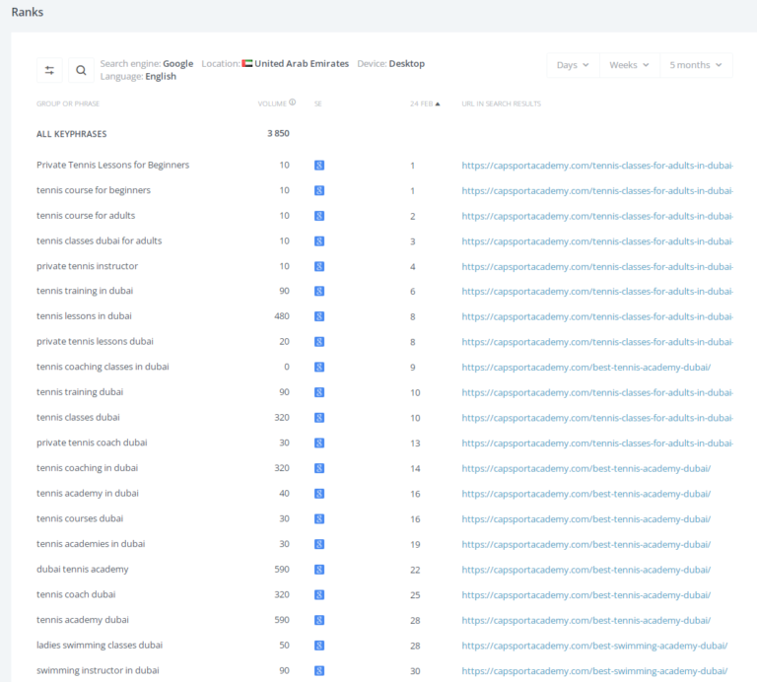
Task: Click the magnifying glass search icon
Action: point(81,71)
